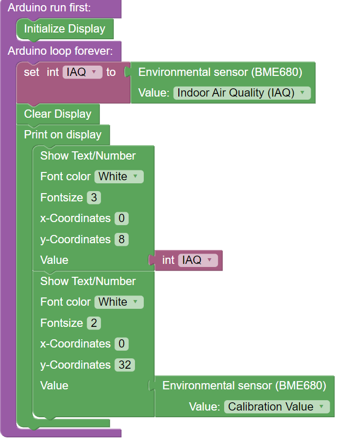Select the Arduino loop forever label

tap(60, 51)
